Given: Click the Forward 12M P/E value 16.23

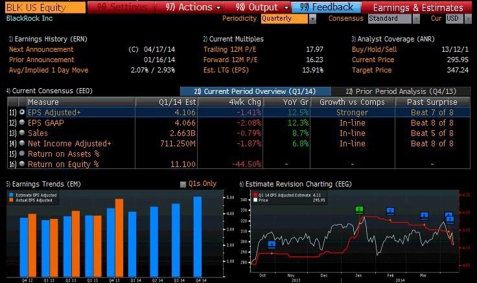Looking at the screenshot, I should pos(314,60).
